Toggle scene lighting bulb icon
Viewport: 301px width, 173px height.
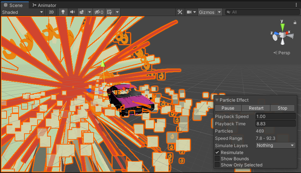pyautogui.click(x=63, y=12)
